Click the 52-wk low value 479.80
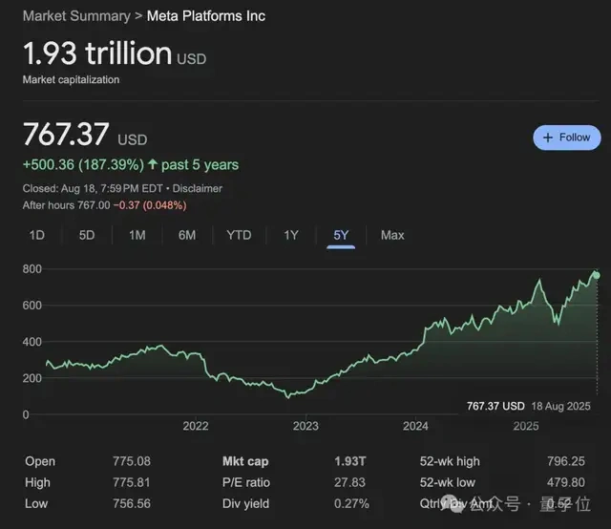611x529 pixels. coord(566,482)
